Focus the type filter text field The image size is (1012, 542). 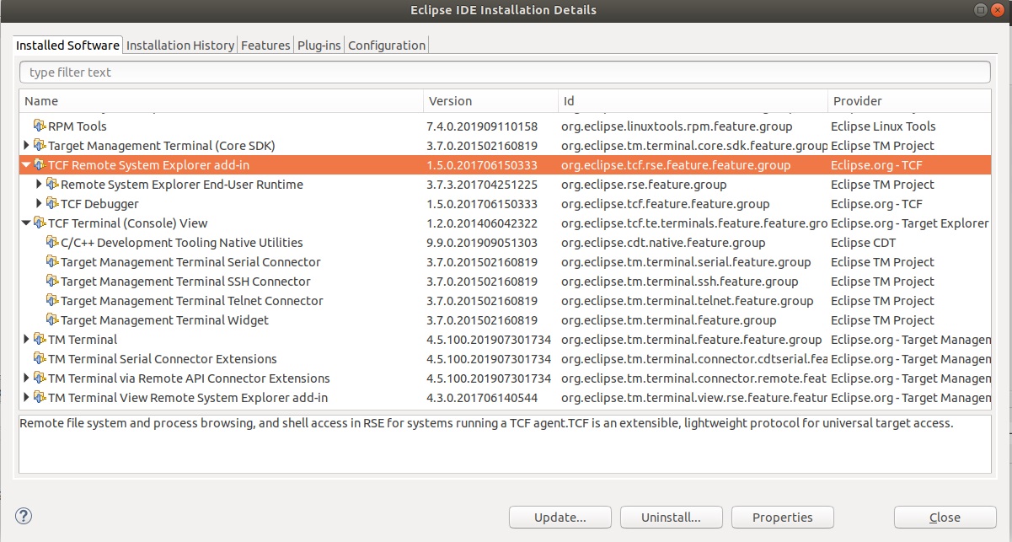505,72
